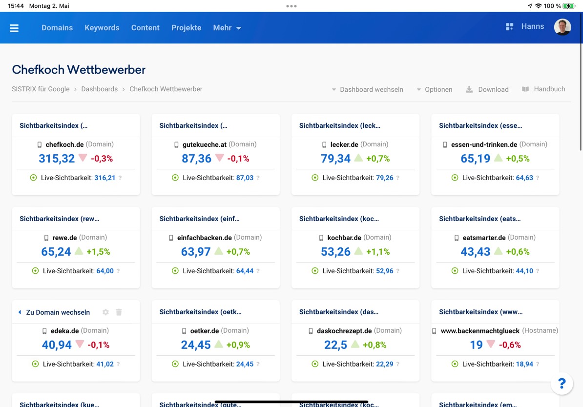Open the Sichtbarkeitsindex (leck... card title
This screenshot has height=407, width=583.
coord(340,125)
